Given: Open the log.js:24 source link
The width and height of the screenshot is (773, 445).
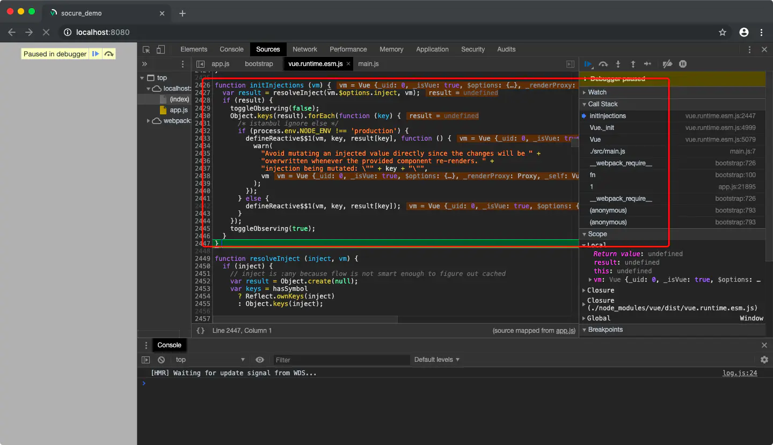Looking at the screenshot, I should [x=739, y=373].
